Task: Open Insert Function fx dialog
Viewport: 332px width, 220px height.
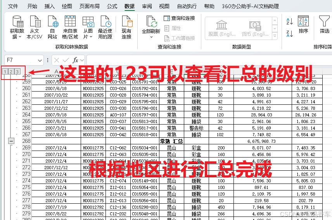Action: pyautogui.click(x=75, y=61)
